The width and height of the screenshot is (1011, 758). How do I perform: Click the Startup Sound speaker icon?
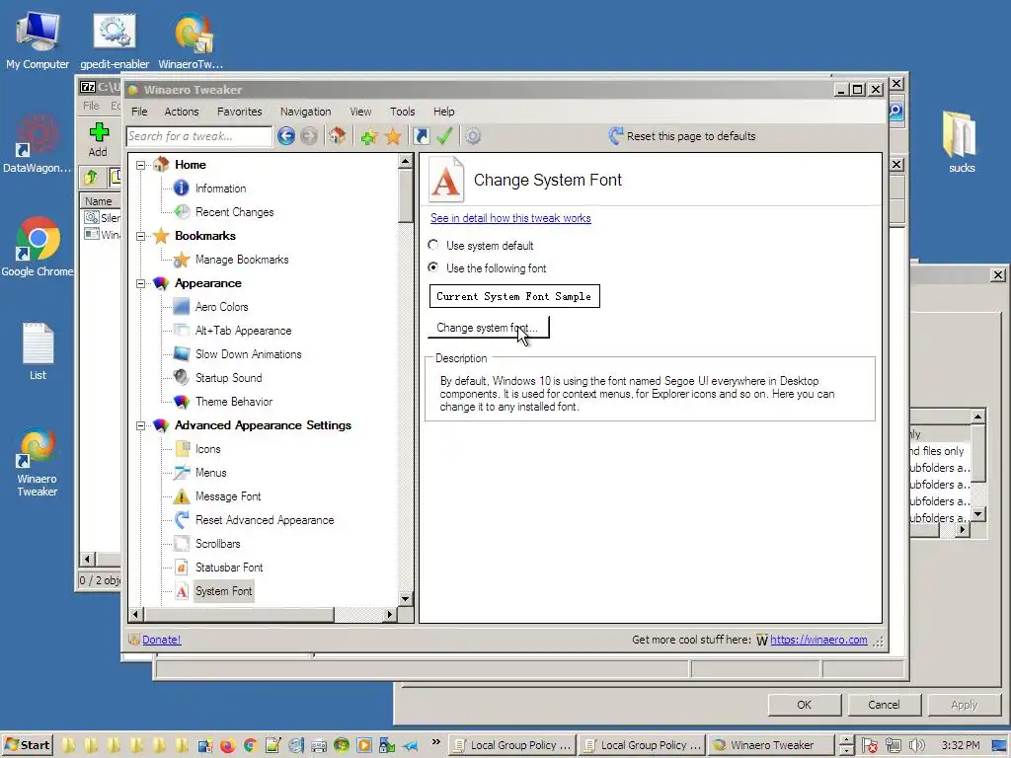182,377
